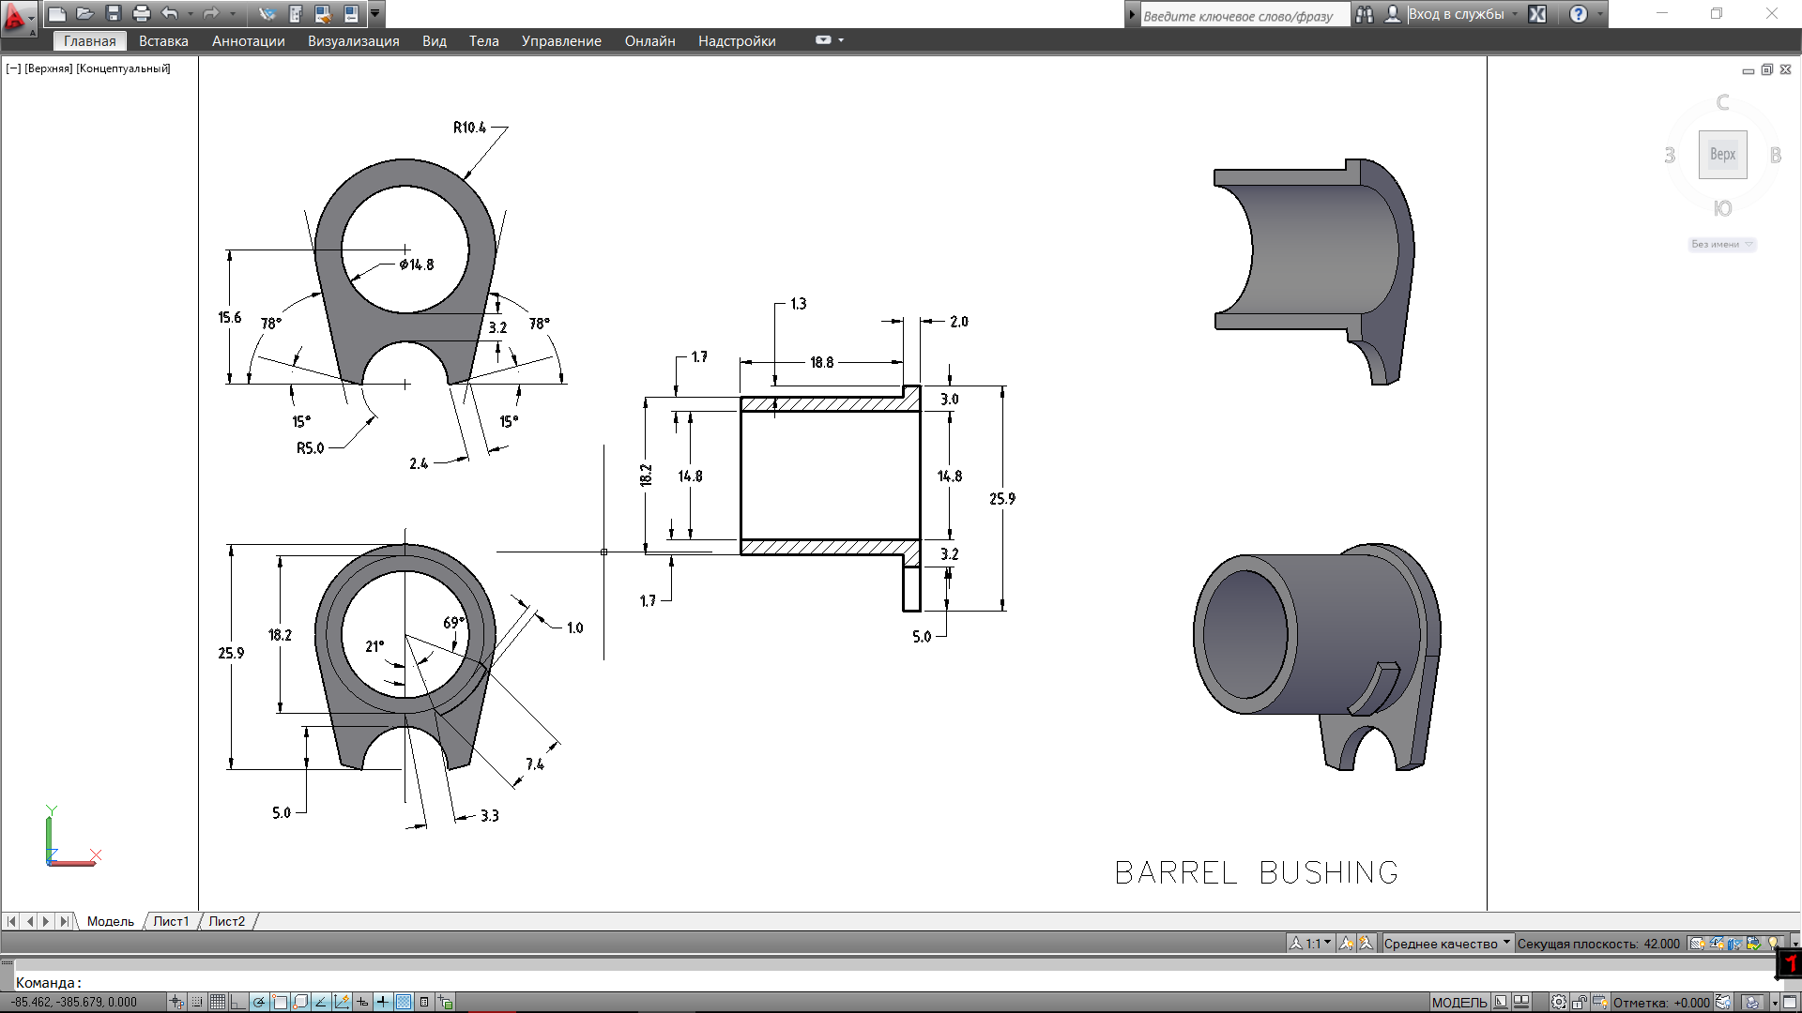This screenshot has height=1013, width=1802.
Task: Click the Save icon in quick access toolbar
Action: (x=114, y=13)
